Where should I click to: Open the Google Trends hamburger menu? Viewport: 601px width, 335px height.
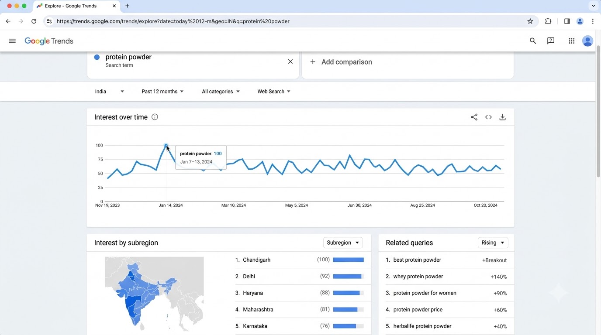click(x=12, y=41)
